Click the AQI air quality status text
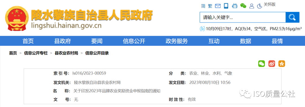305x107 pixels. click(x=254, y=29)
